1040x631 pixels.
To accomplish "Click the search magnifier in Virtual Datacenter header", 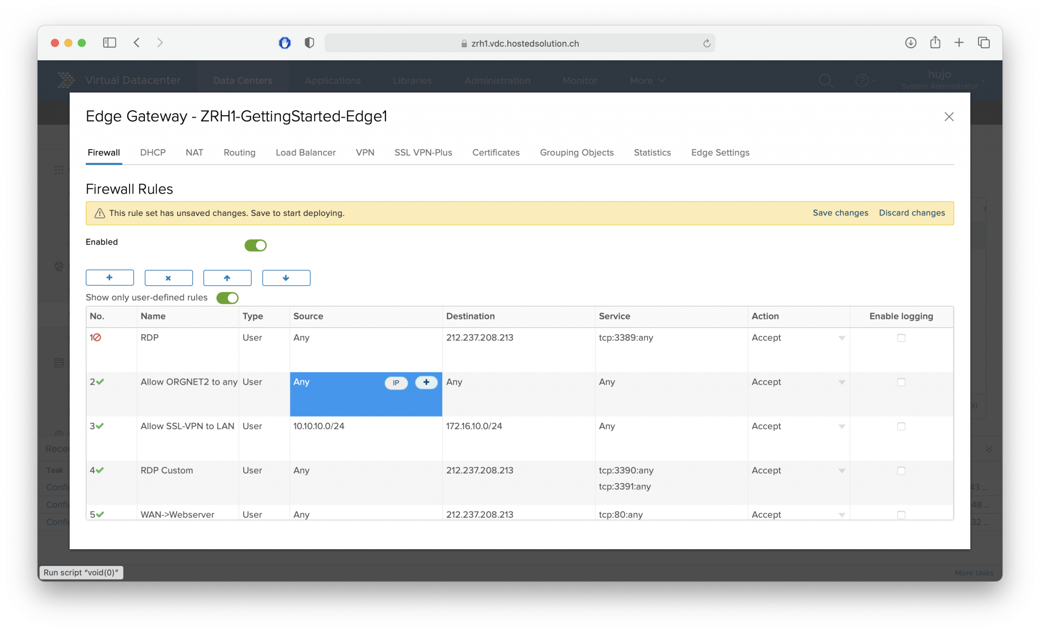I will pos(826,80).
